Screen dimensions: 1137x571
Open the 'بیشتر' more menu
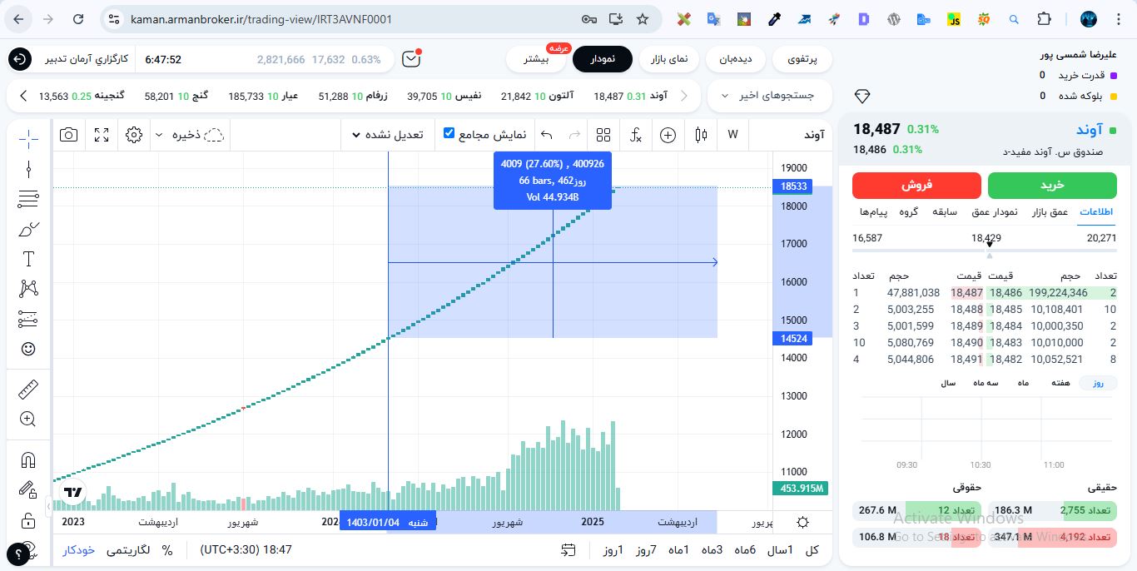click(x=536, y=59)
